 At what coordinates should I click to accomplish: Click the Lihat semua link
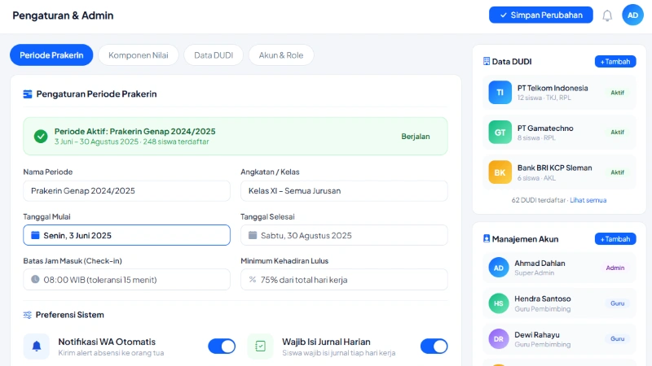click(588, 200)
